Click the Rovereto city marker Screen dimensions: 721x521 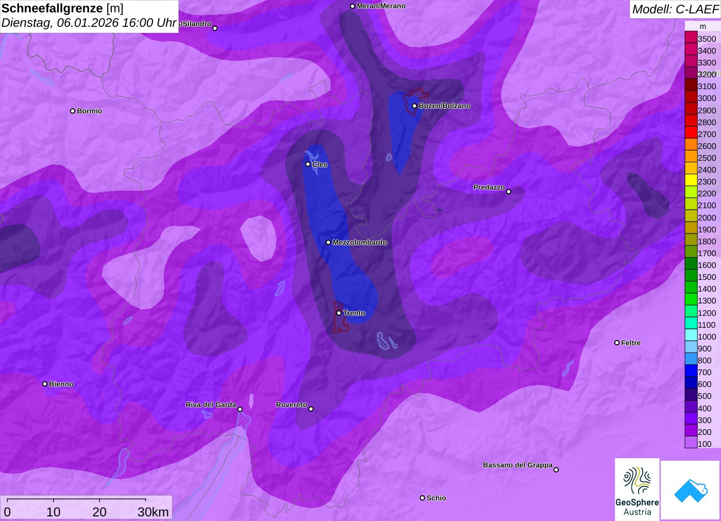point(311,409)
